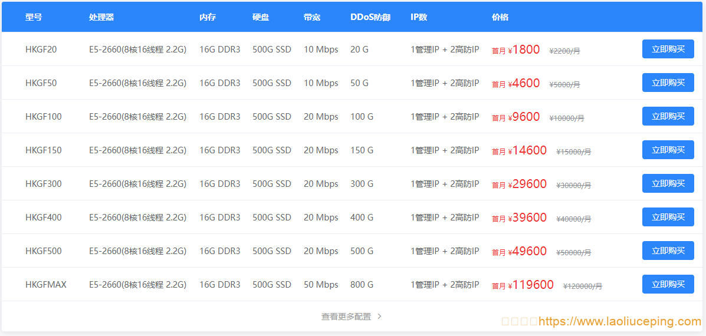Image resolution: width=706 pixels, height=336 pixels.
Task: Open the laoliuceping.com watermark URL
Action: (619, 321)
